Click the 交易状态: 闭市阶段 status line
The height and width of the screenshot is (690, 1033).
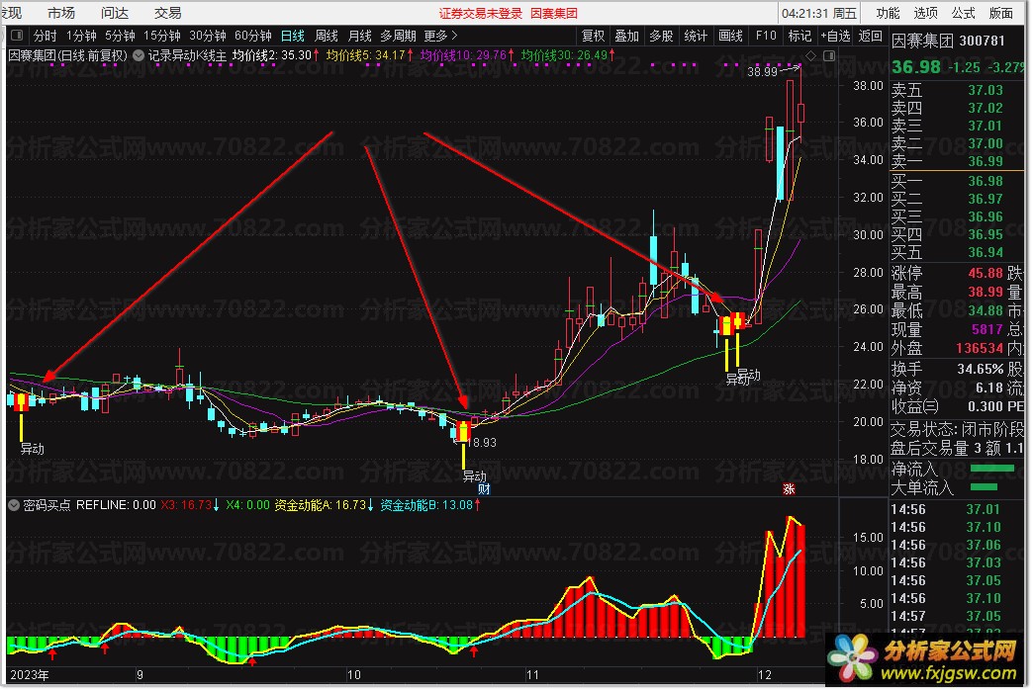(x=957, y=430)
